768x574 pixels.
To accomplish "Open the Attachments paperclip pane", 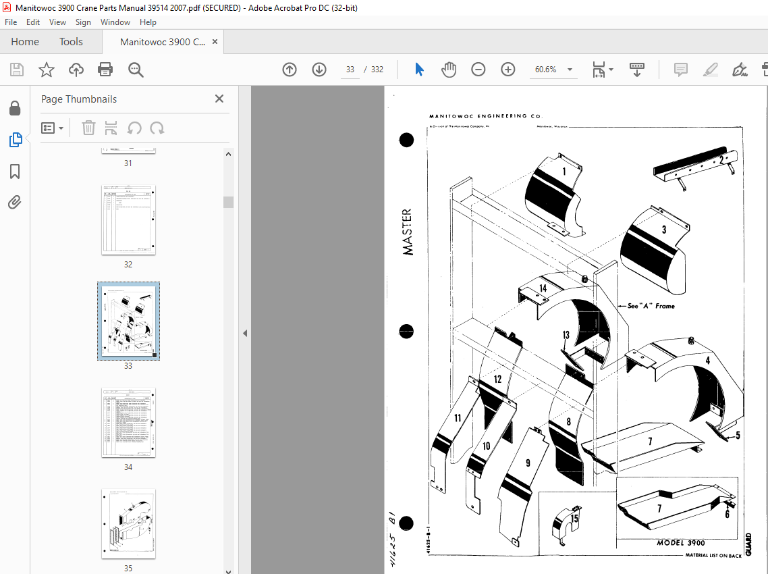I will coord(15,202).
